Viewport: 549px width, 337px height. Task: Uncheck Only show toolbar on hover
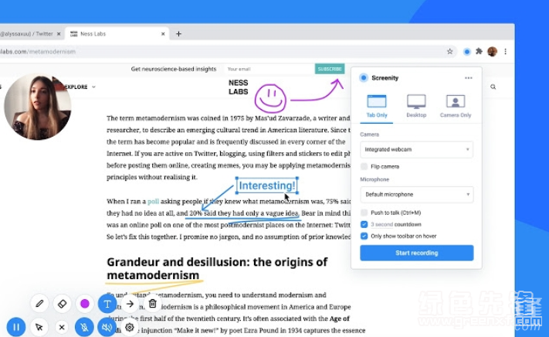tap(364, 236)
